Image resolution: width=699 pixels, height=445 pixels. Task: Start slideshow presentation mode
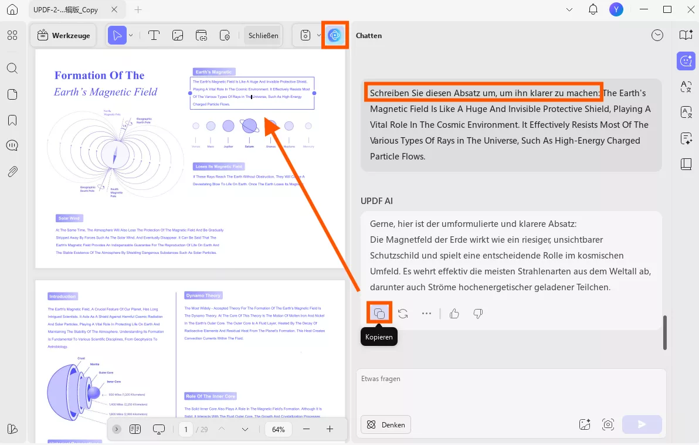(159, 429)
